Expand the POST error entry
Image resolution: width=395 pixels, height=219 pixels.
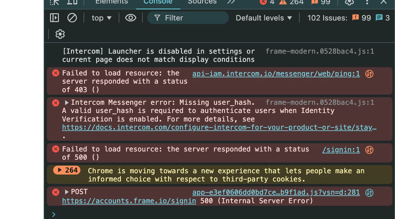coord(67,192)
